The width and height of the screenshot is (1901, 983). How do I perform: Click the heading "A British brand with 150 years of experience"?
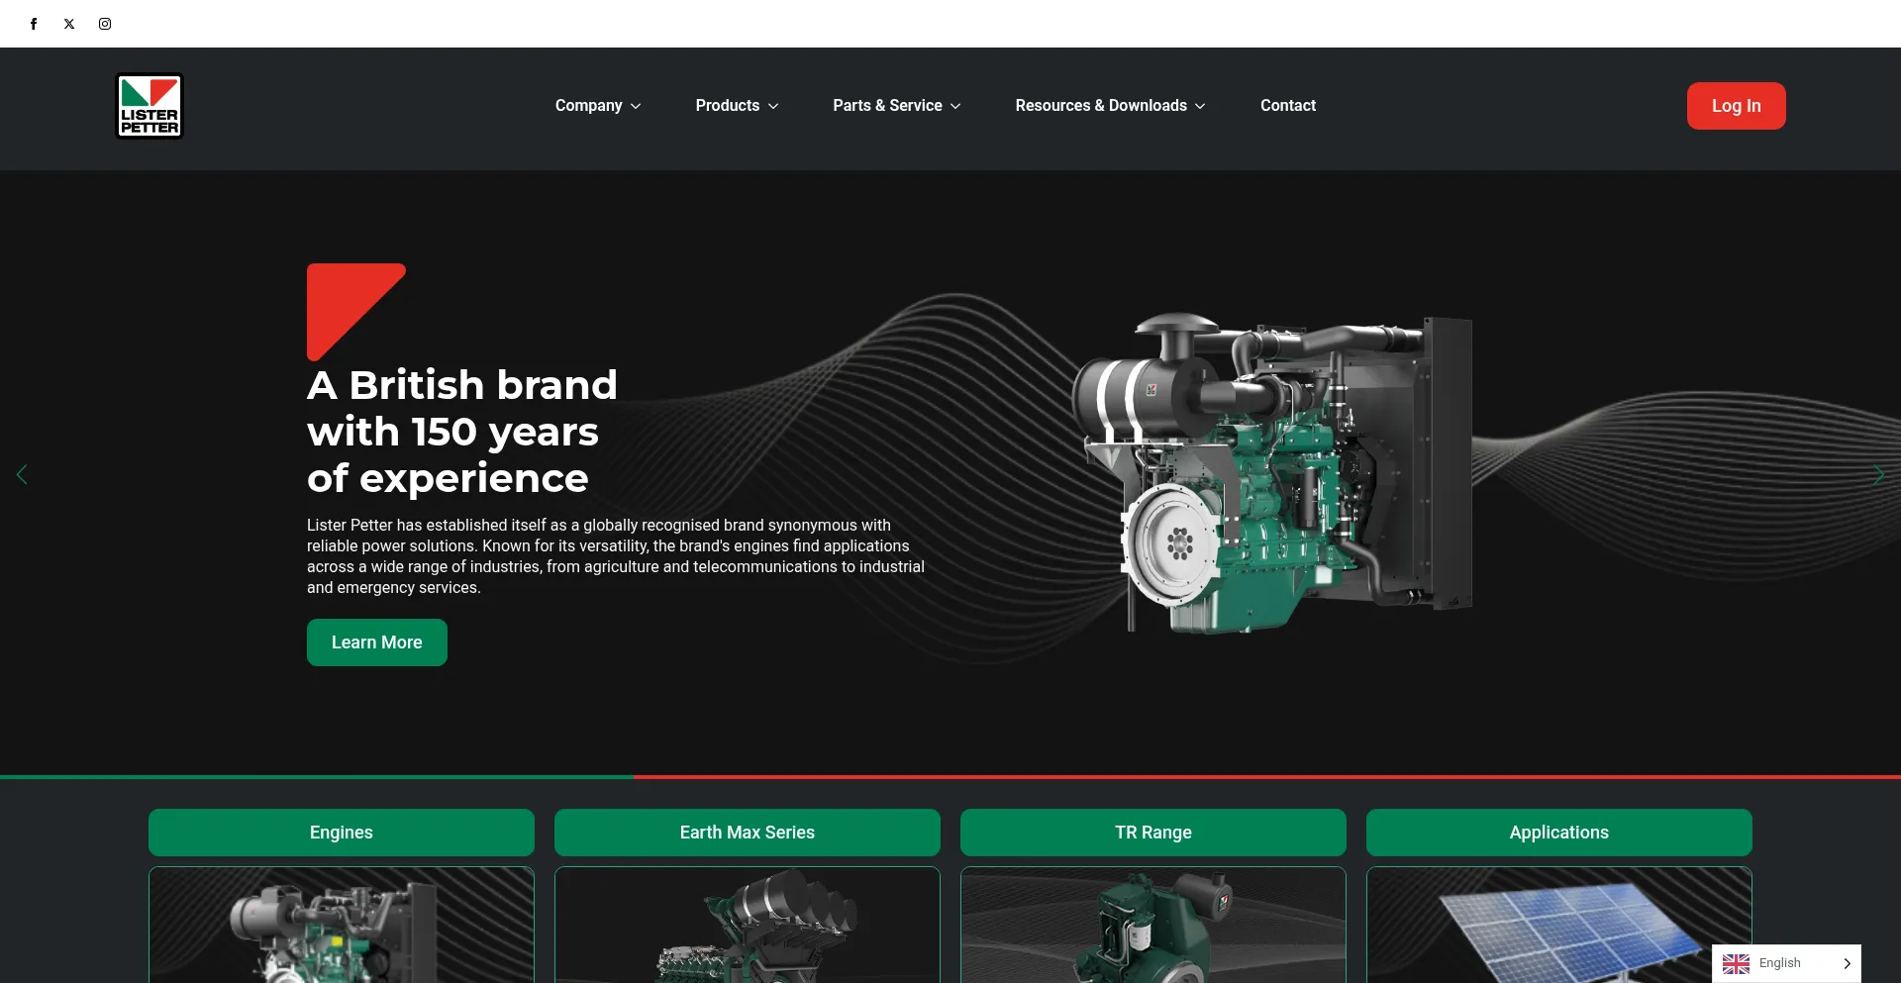point(462,432)
